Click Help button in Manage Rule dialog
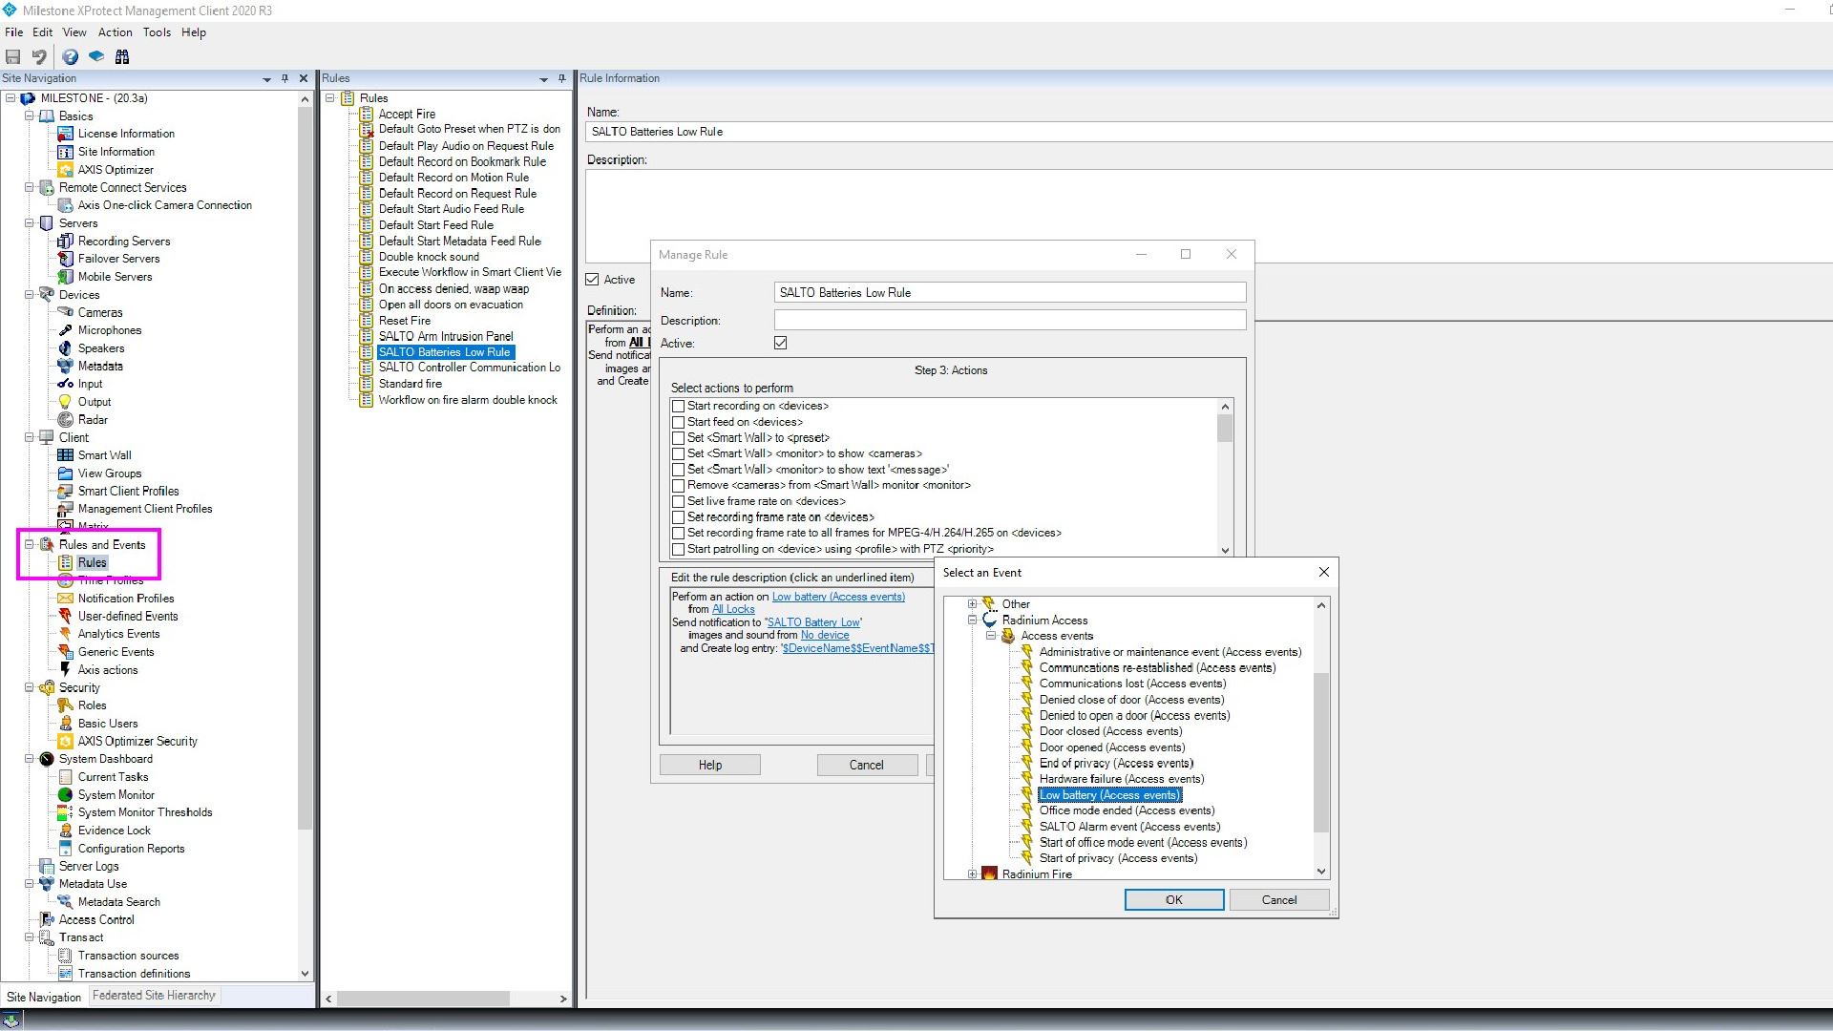 coord(710,766)
